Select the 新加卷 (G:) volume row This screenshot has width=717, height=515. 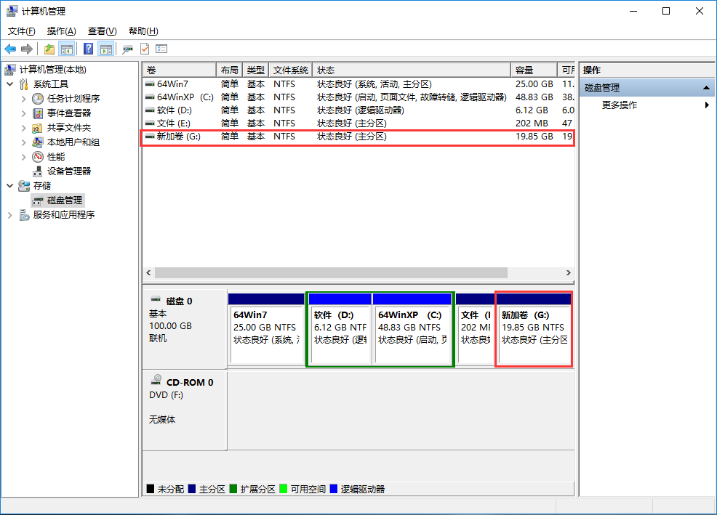point(179,136)
